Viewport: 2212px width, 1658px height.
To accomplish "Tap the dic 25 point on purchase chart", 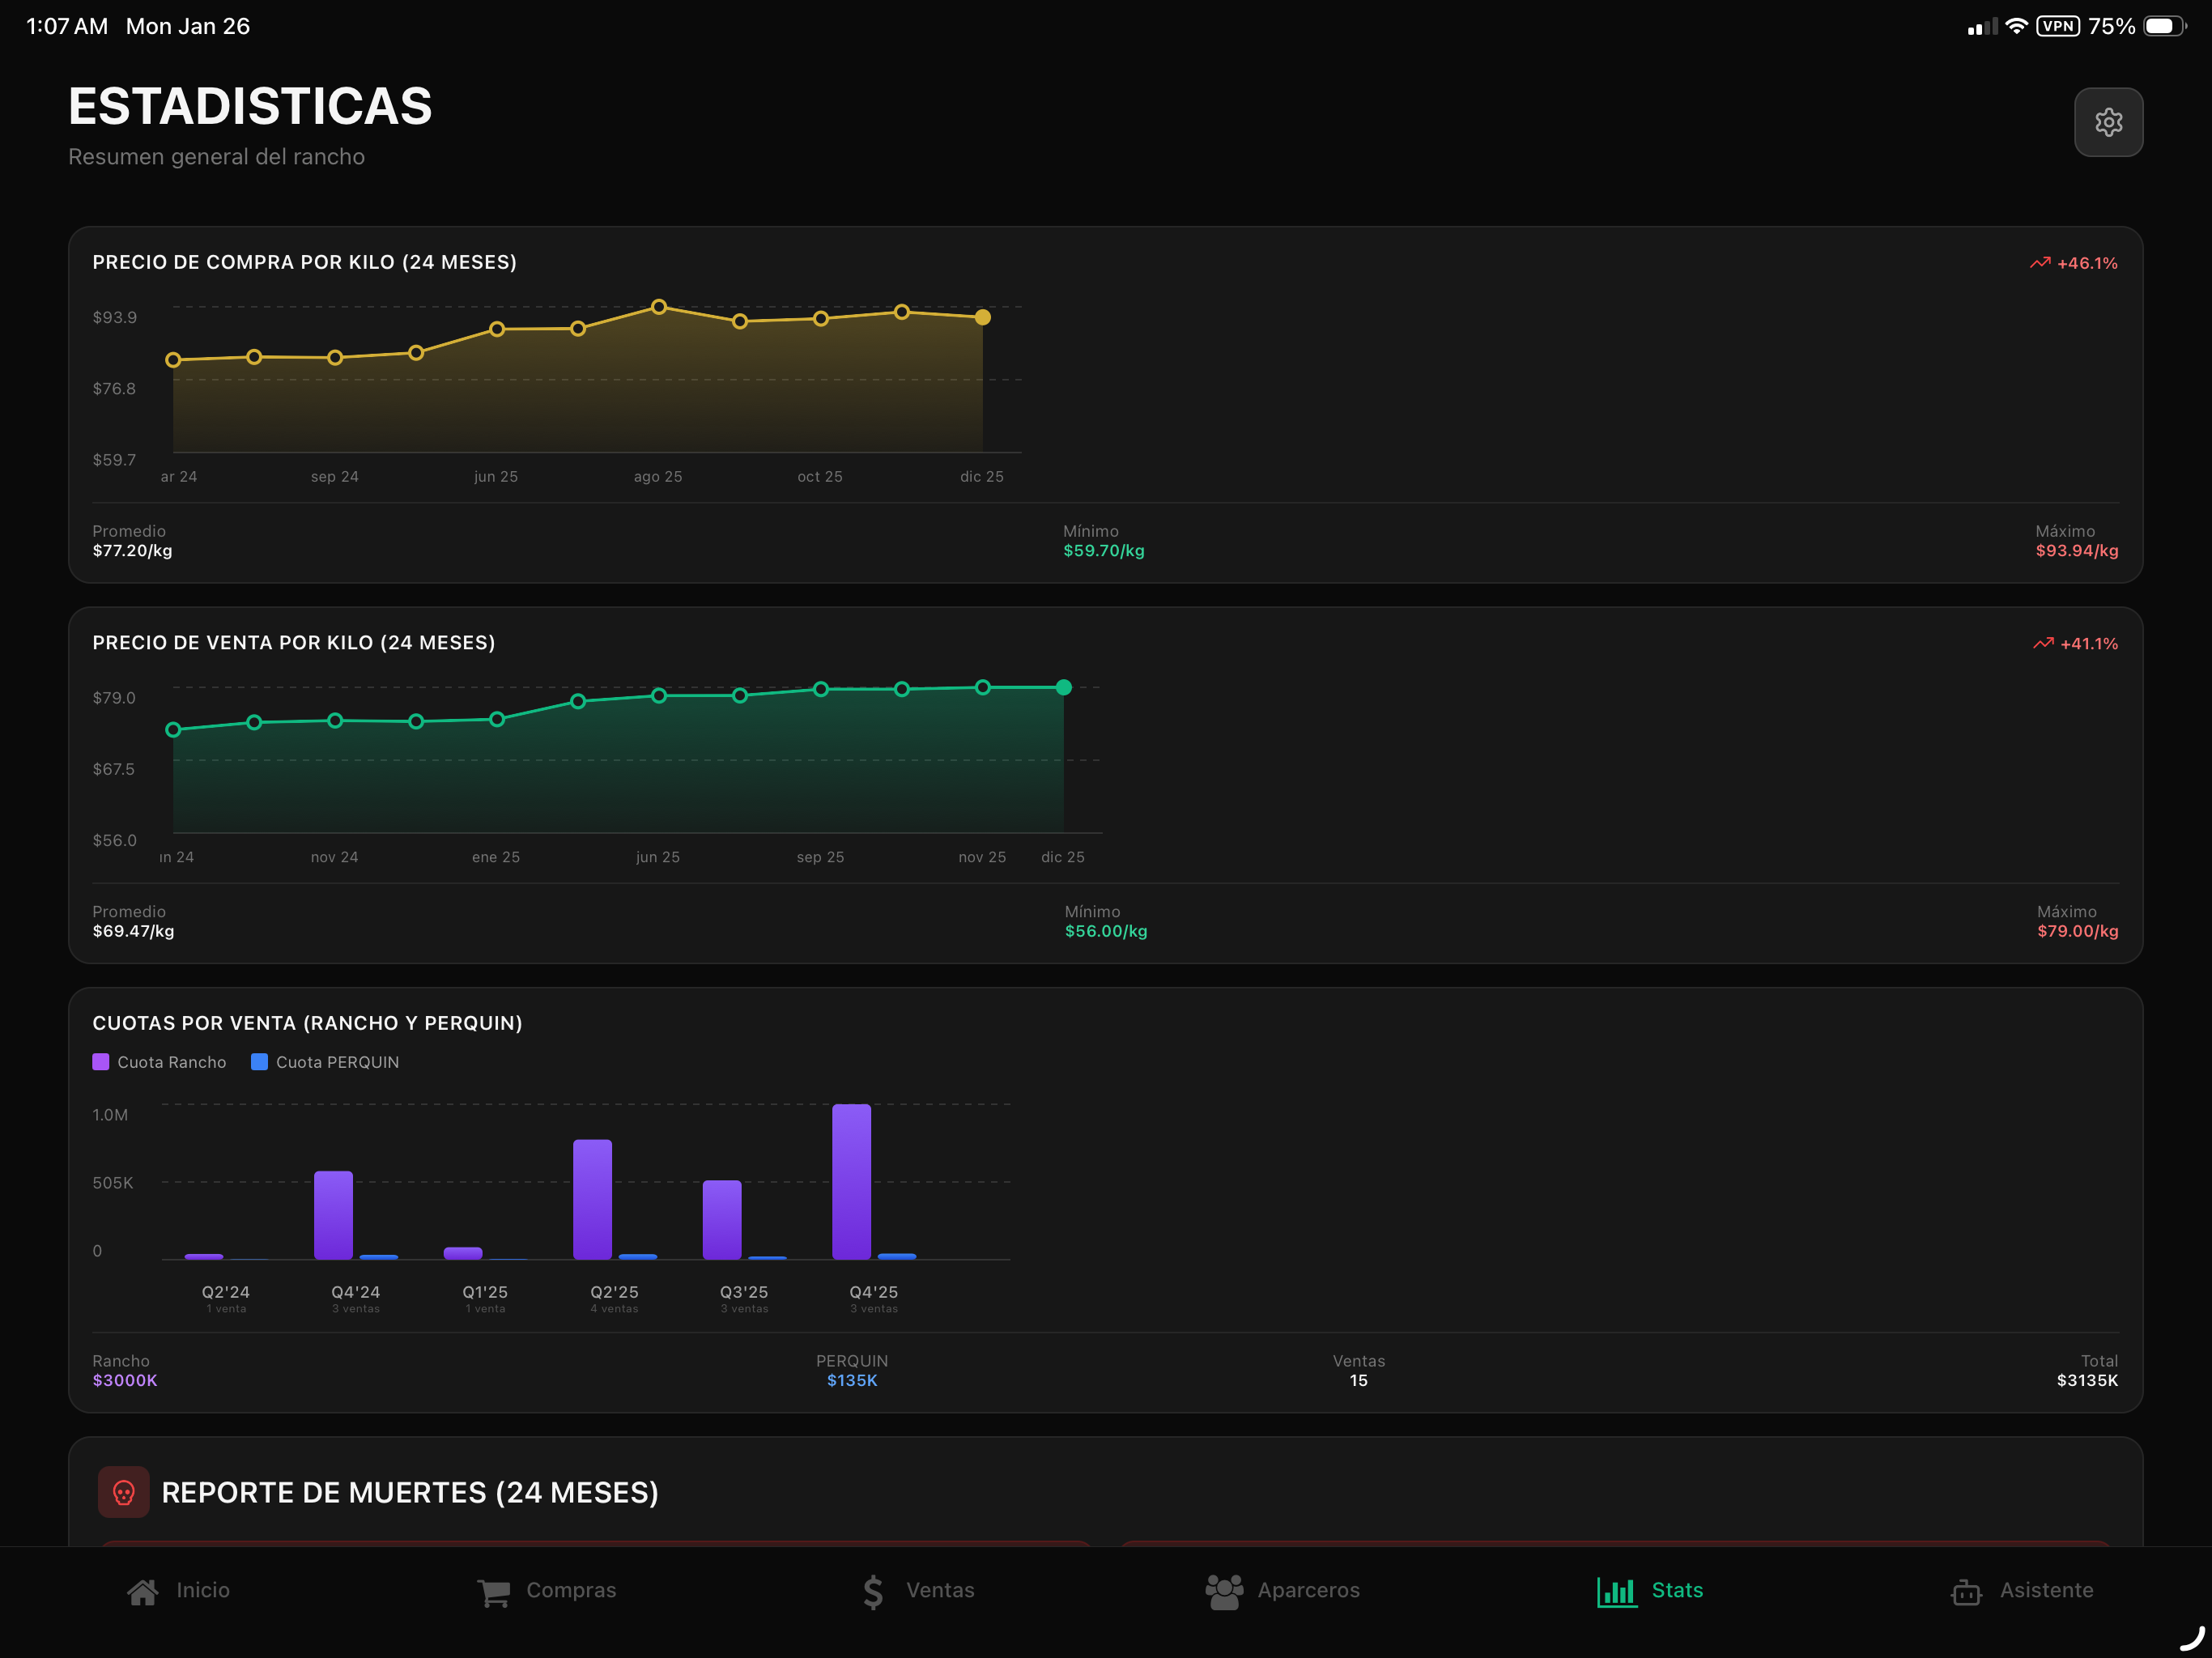I will click(983, 317).
